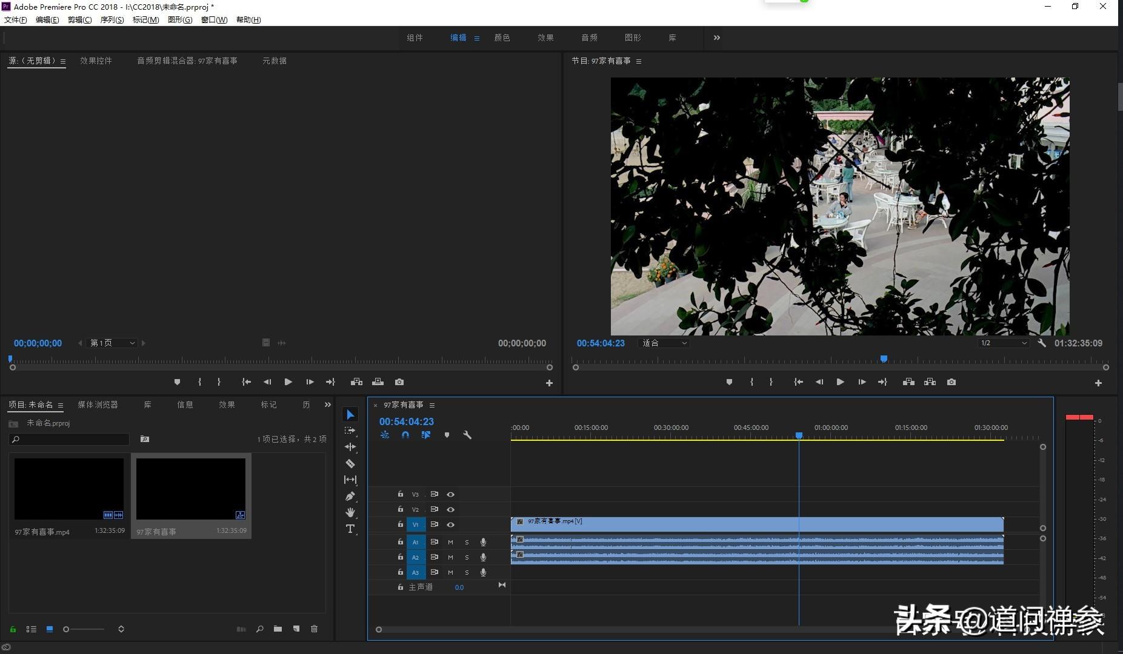
Task: Click New Item icon in Project panel
Action: click(296, 629)
